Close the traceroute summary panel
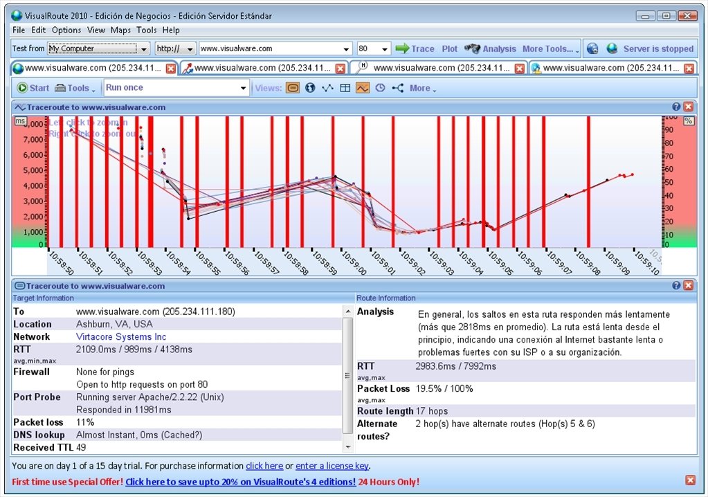The height and width of the screenshot is (497, 708). click(688, 285)
